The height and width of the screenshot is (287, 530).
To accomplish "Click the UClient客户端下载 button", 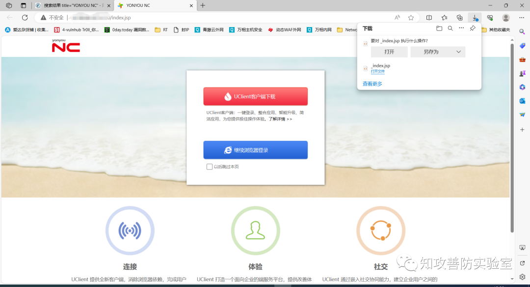I will [255, 96].
